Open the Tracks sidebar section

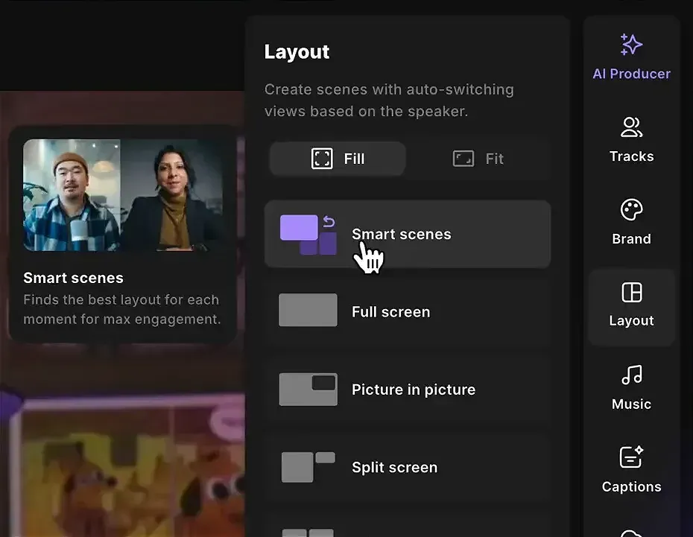tap(631, 139)
